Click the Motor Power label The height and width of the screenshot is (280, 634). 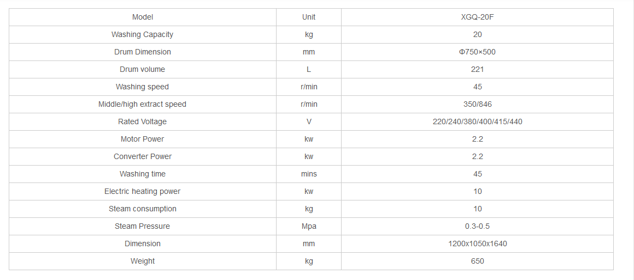pos(142,139)
